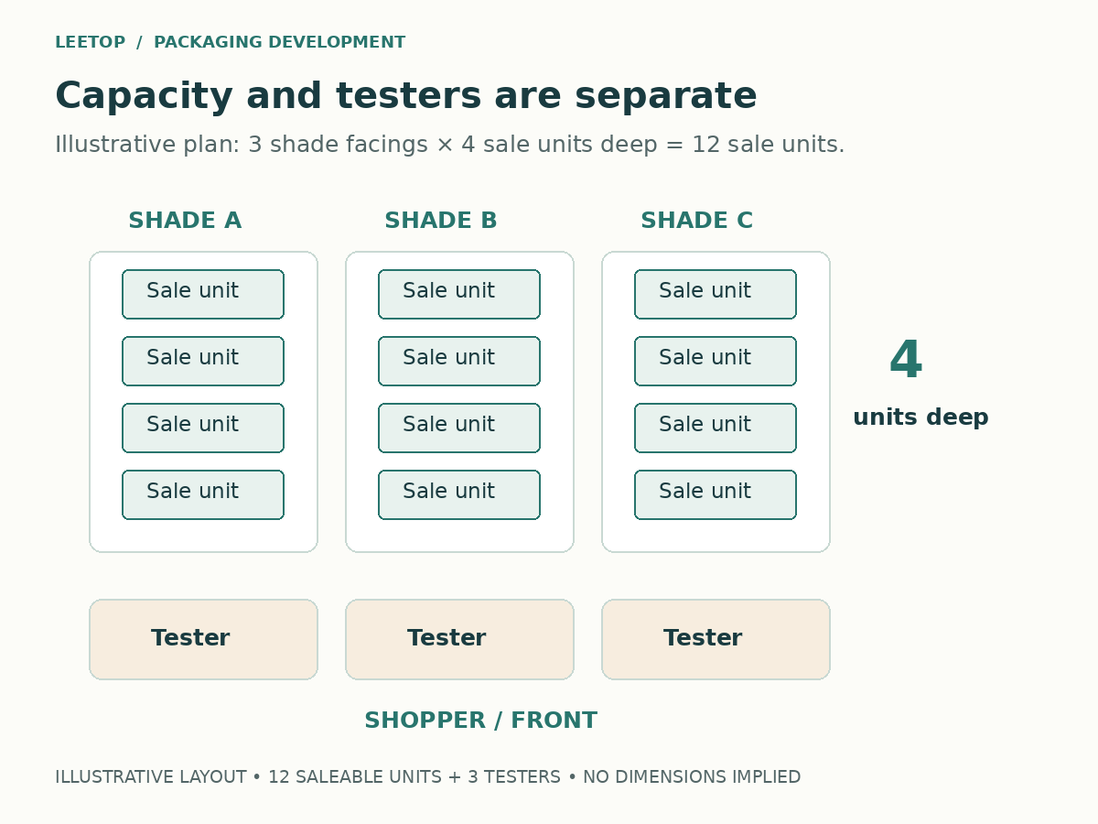Click the SHOPPER / FRONT label

[480, 721]
